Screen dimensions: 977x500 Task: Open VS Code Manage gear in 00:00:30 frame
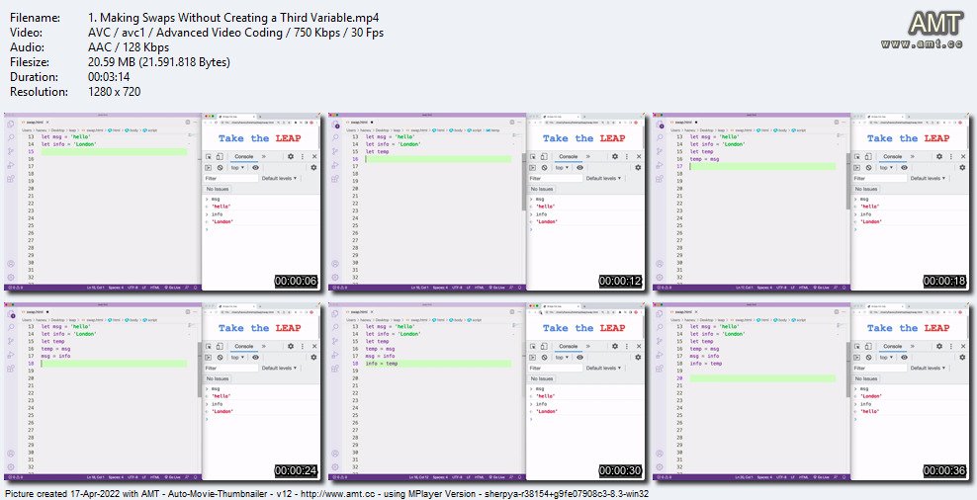tap(335, 466)
